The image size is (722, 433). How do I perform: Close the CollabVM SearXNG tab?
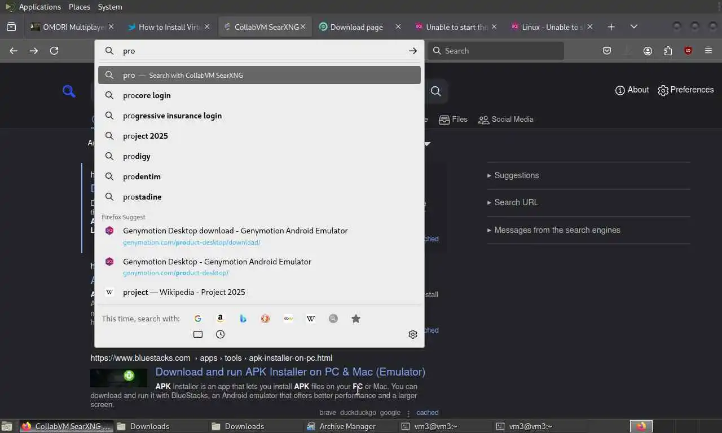[303, 26]
